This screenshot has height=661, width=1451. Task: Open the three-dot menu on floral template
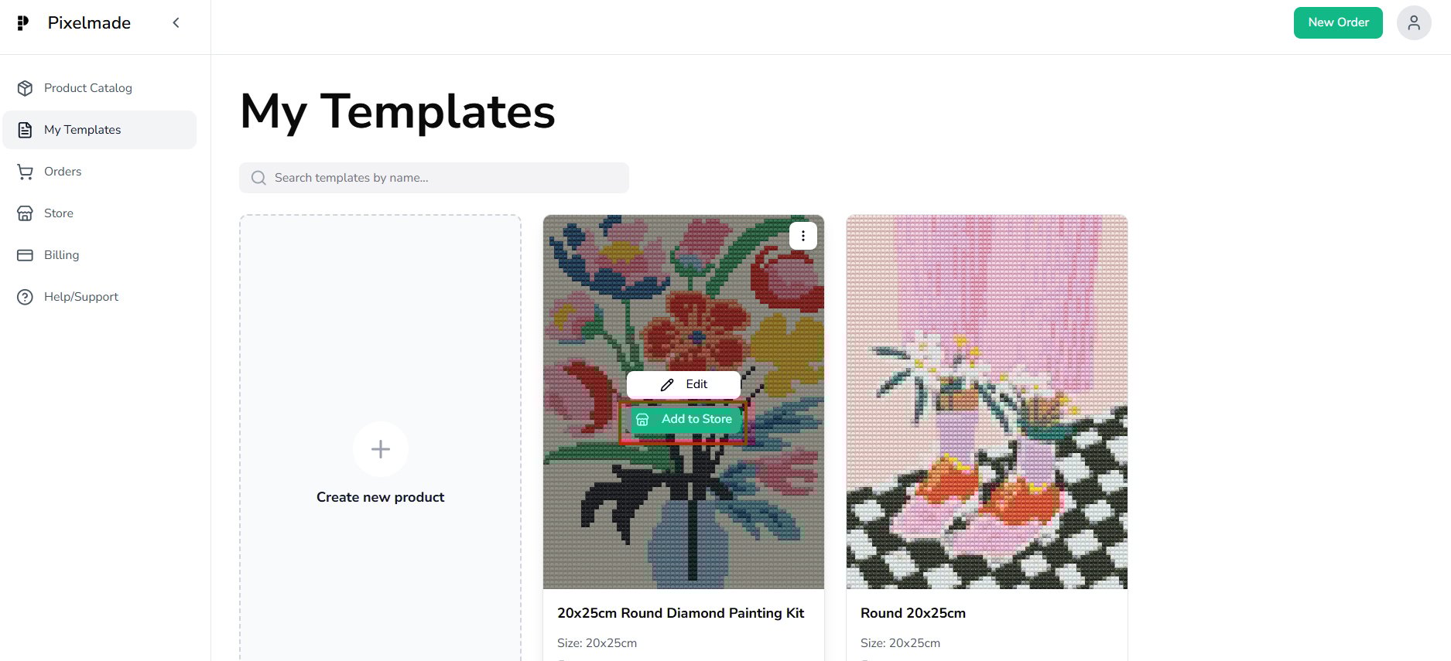[802, 236]
